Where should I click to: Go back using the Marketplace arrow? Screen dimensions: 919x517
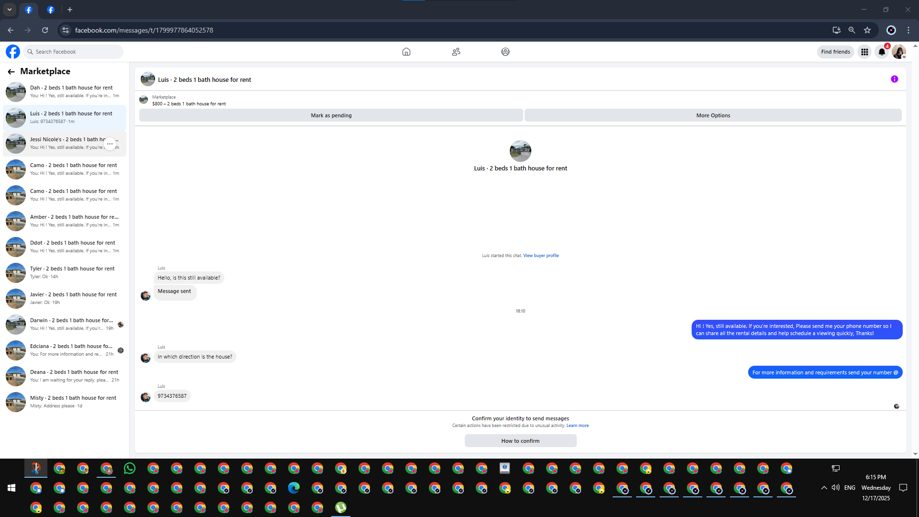(x=11, y=72)
